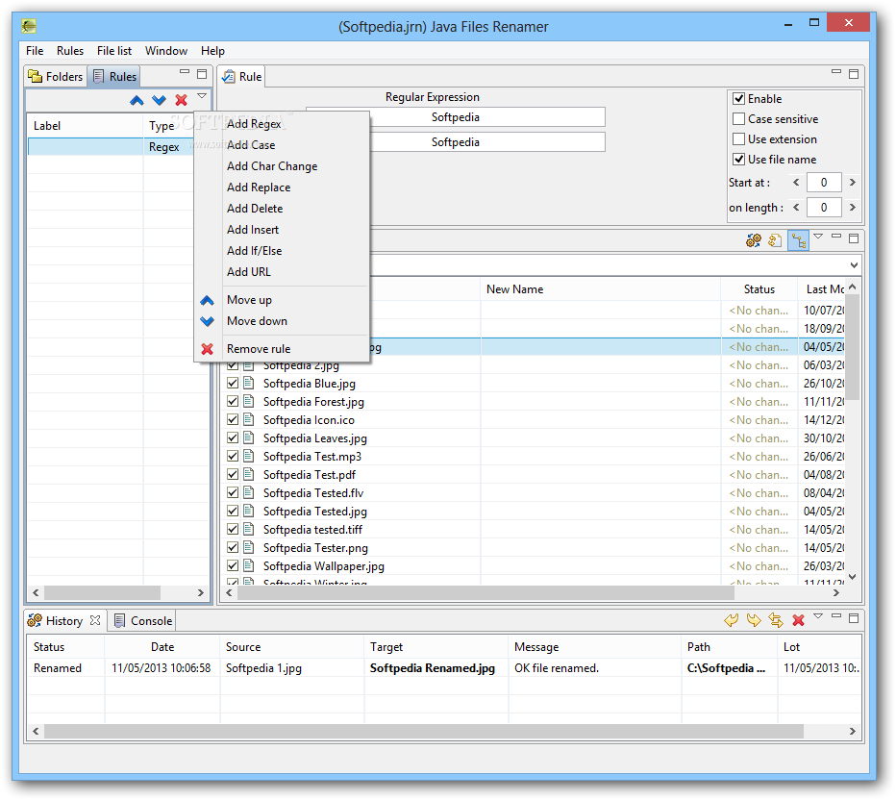Viewport: 896px width, 800px height.
Task: Uncheck the Softpedia Test.mp3 file checkbox
Action: 233,456
